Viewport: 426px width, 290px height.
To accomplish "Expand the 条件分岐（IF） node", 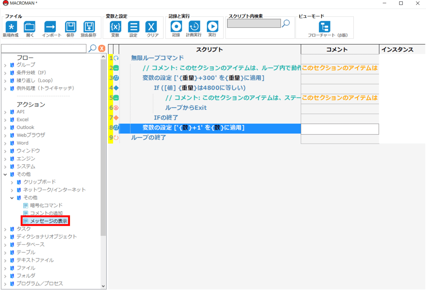I will coord(5,73).
